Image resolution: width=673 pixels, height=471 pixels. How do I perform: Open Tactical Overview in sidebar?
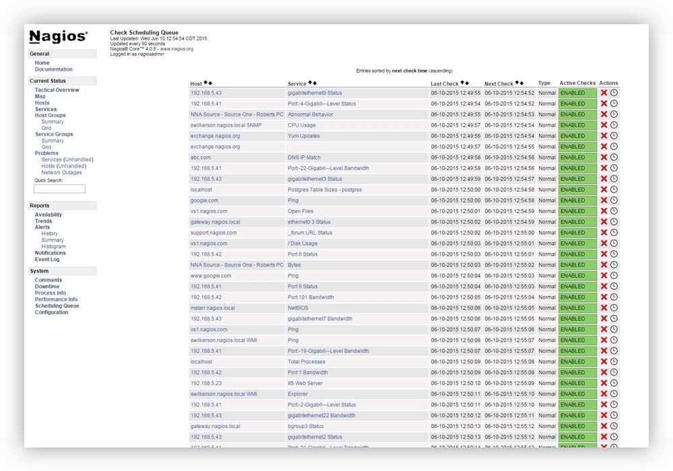coord(57,90)
